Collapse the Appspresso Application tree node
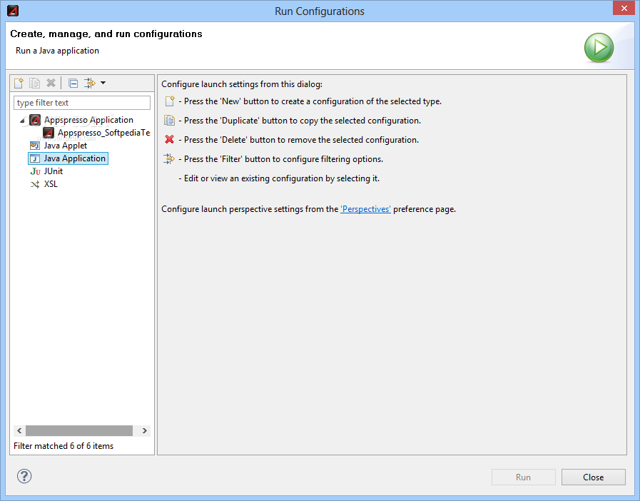The width and height of the screenshot is (640, 501). pyautogui.click(x=22, y=121)
